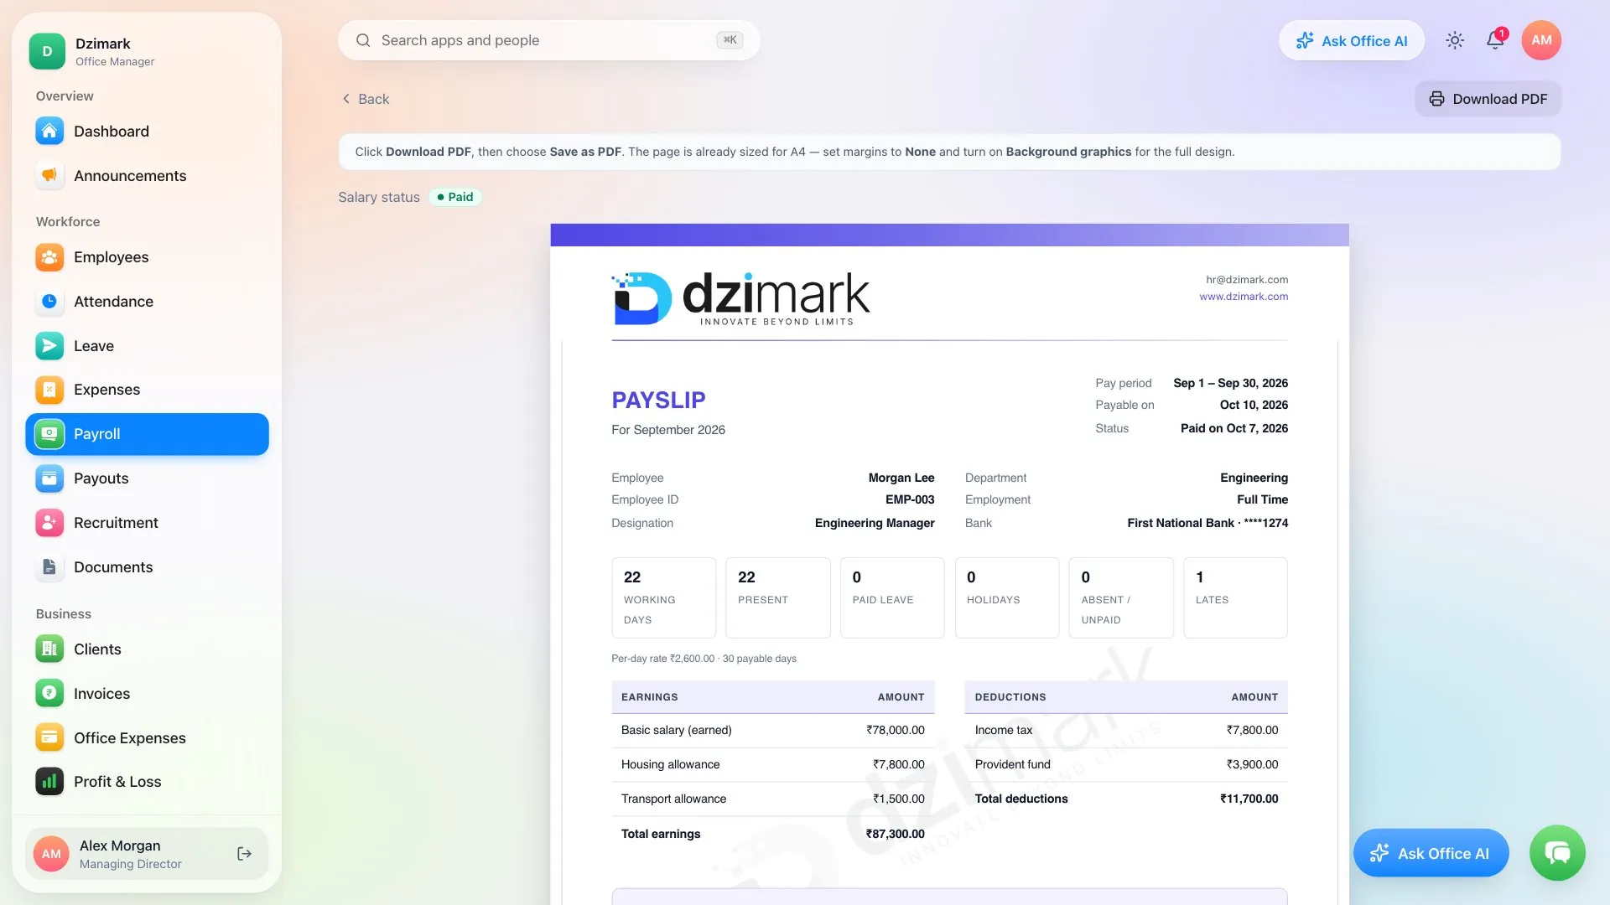Click the First National Bank account text

pos(1207,523)
